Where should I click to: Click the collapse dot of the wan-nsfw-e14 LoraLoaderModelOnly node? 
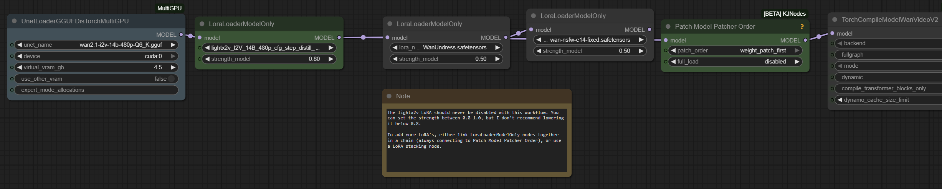533,16
